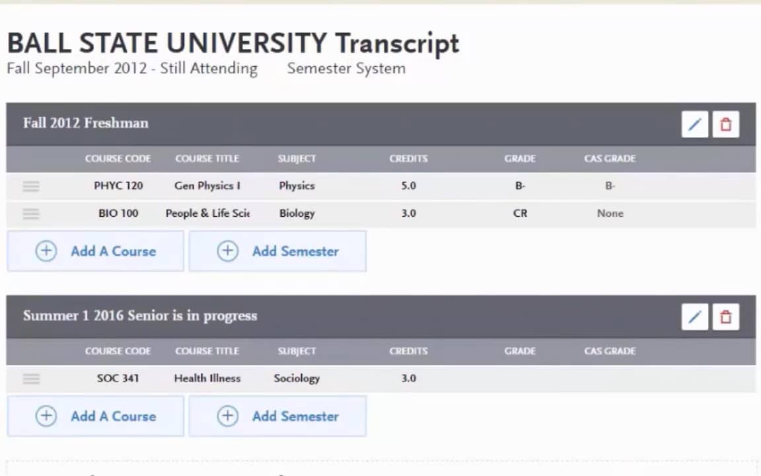The image size is (761, 476).
Task: Select the PHYC 120 course code
Action: pyautogui.click(x=118, y=186)
